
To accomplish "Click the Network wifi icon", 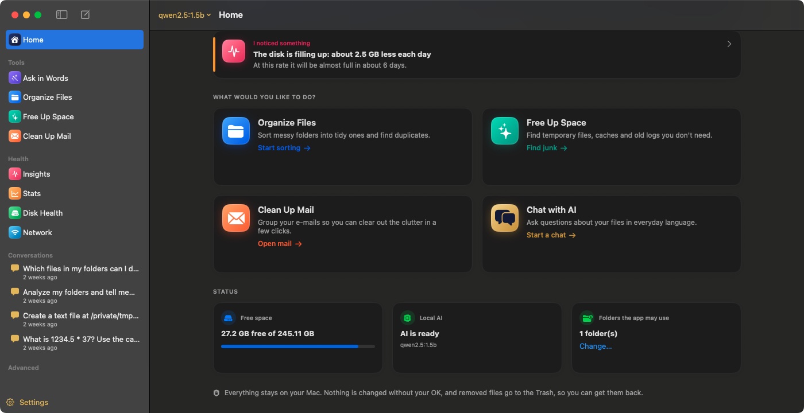I will (15, 232).
